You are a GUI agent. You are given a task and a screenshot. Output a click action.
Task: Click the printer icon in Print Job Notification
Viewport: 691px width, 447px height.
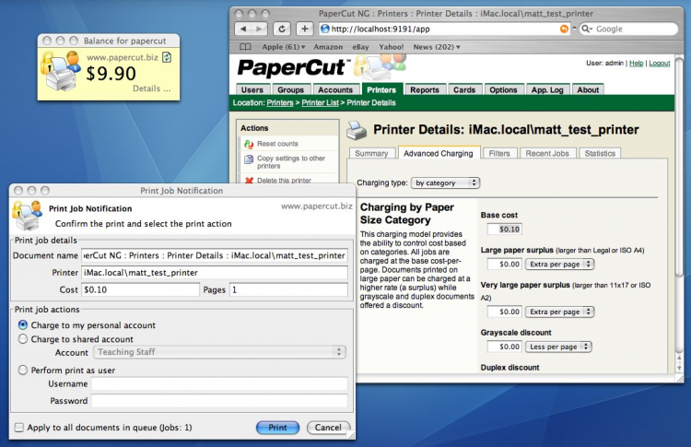pos(28,215)
